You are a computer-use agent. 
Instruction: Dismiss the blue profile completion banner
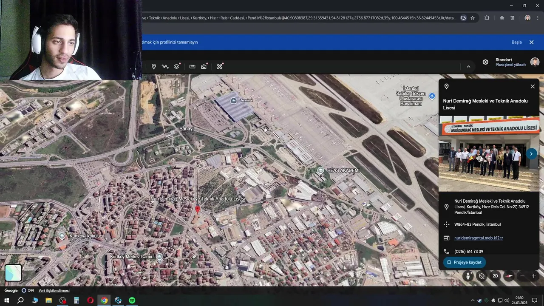point(531,42)
